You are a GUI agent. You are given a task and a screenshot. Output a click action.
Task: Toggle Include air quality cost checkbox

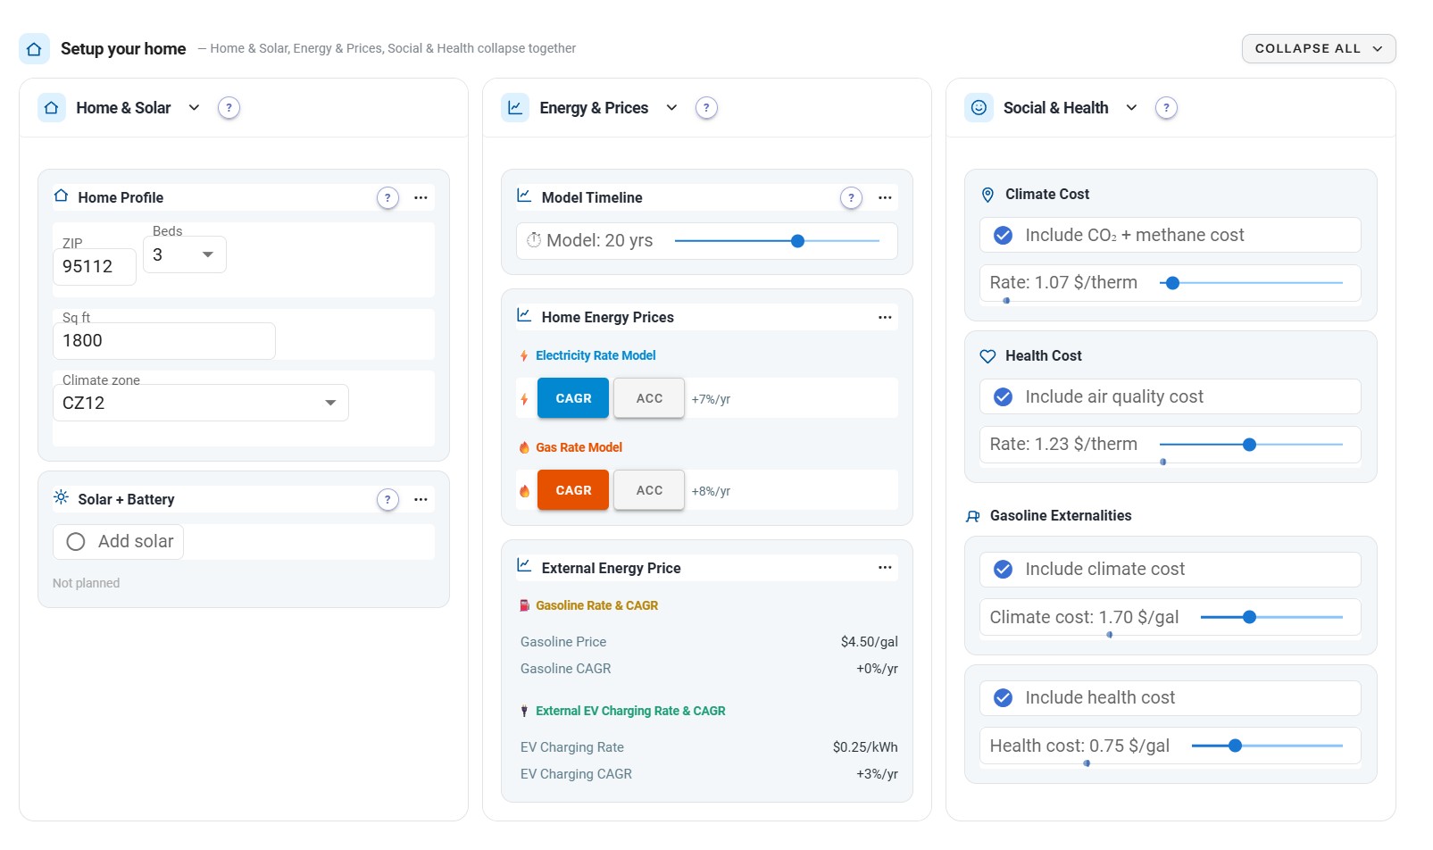pyautogui.click(x=1004, y=397)
